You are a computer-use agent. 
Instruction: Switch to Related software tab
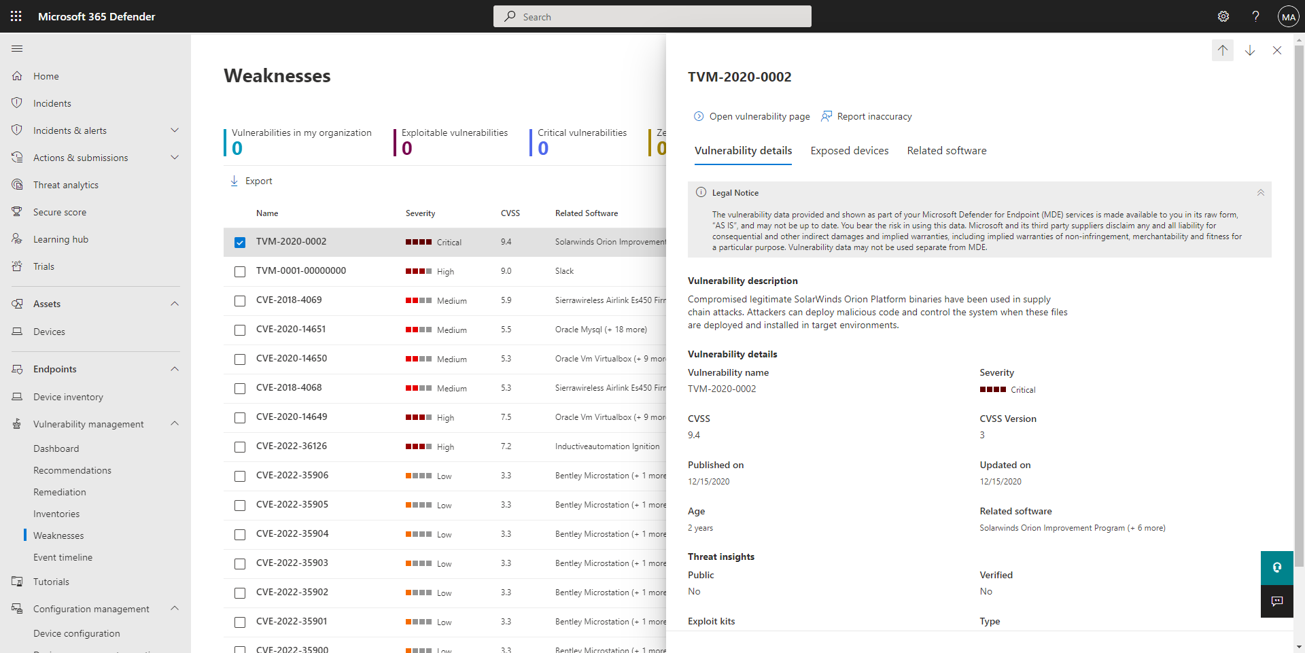tap(947, 151)
